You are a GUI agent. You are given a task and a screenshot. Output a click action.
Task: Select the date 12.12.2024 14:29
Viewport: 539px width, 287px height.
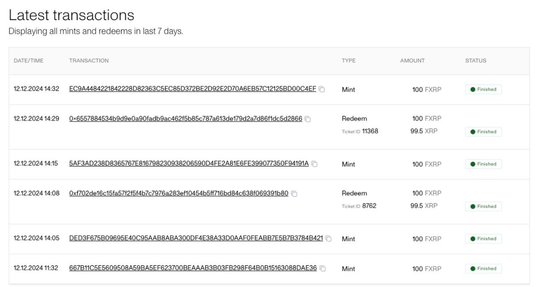[36, 119]
